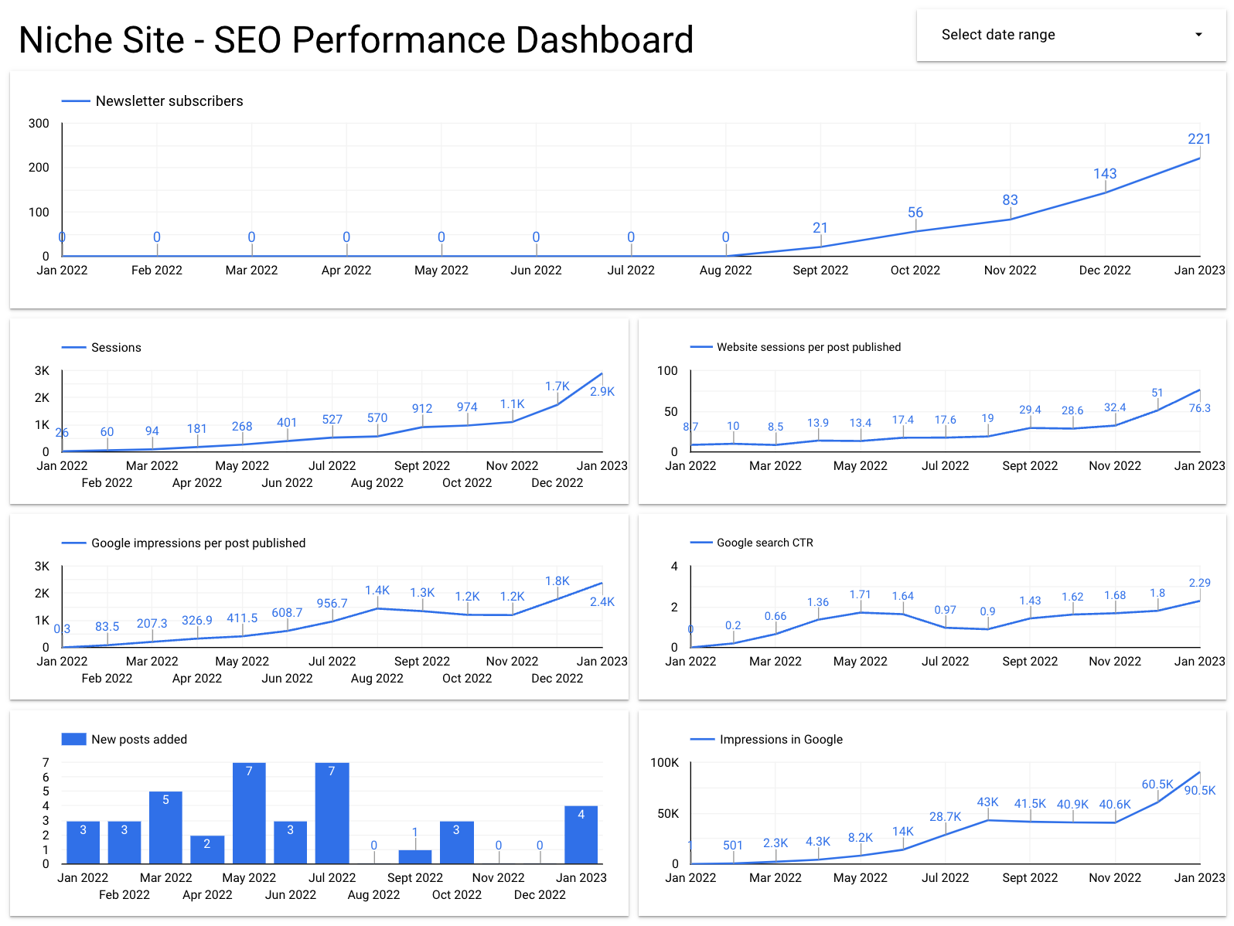Click May 2022 axis label in Impressions in Google chart

pos(861,878)
